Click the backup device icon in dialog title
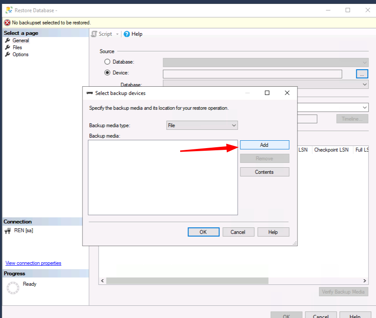Viewport: 376px width, 318px height. pyautogui.click(x=89, y=93)
